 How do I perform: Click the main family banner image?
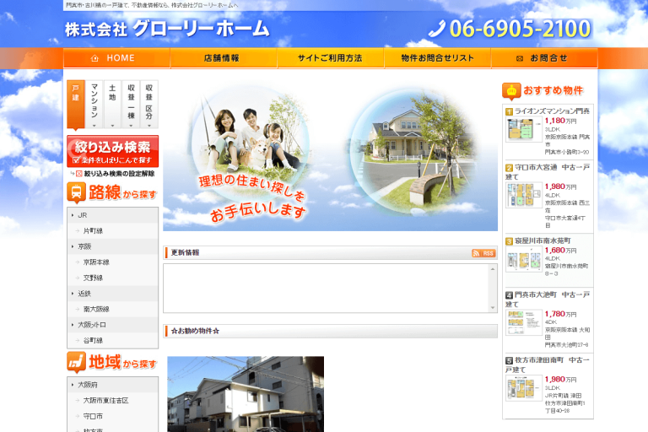point(330,155)
